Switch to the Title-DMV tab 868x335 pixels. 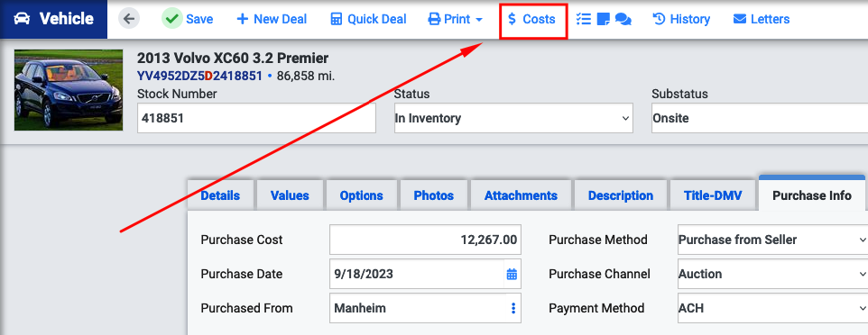point(713,195)
